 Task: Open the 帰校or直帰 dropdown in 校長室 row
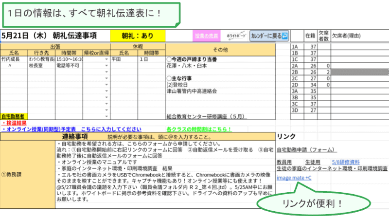[x=106, y=66]
